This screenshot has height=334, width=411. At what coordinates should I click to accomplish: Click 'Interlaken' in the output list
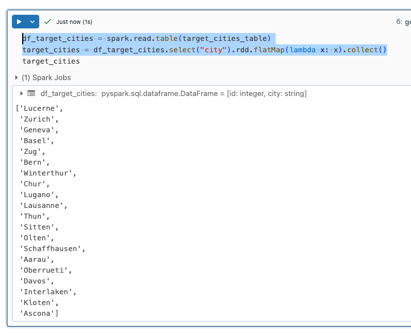click(x=48, y=291)
